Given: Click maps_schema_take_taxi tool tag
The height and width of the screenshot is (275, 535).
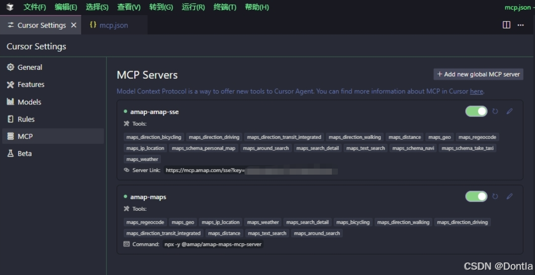Looking at the screenshot, I should point(468,148).
